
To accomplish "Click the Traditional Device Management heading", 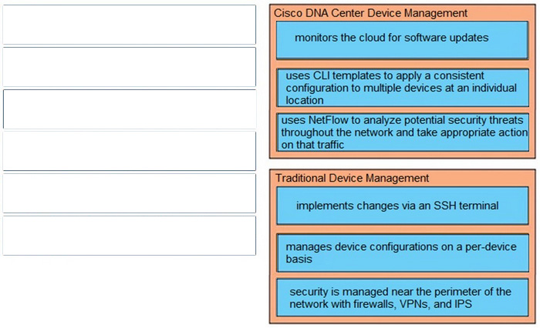I will (x=352, y=178).
